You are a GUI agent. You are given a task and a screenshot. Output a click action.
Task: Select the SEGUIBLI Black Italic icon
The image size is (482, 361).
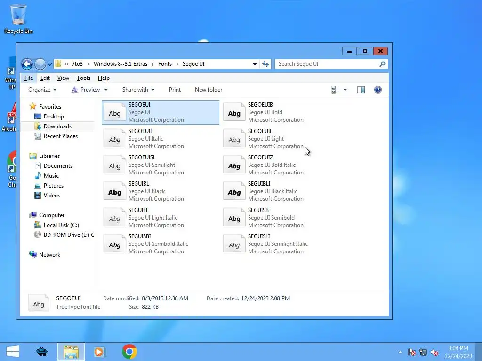coord(234,192)
